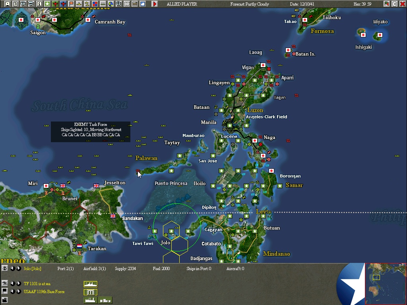This screenshot has width=407, height=305.
Task: Open the 'OP' toolbar icon
Action: pyautogui.click(x=127, y=4)
